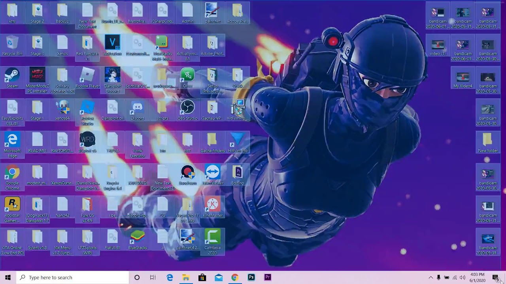
Task: Launch OBS Studio shortcut
Action: click(x=187, y=110)
